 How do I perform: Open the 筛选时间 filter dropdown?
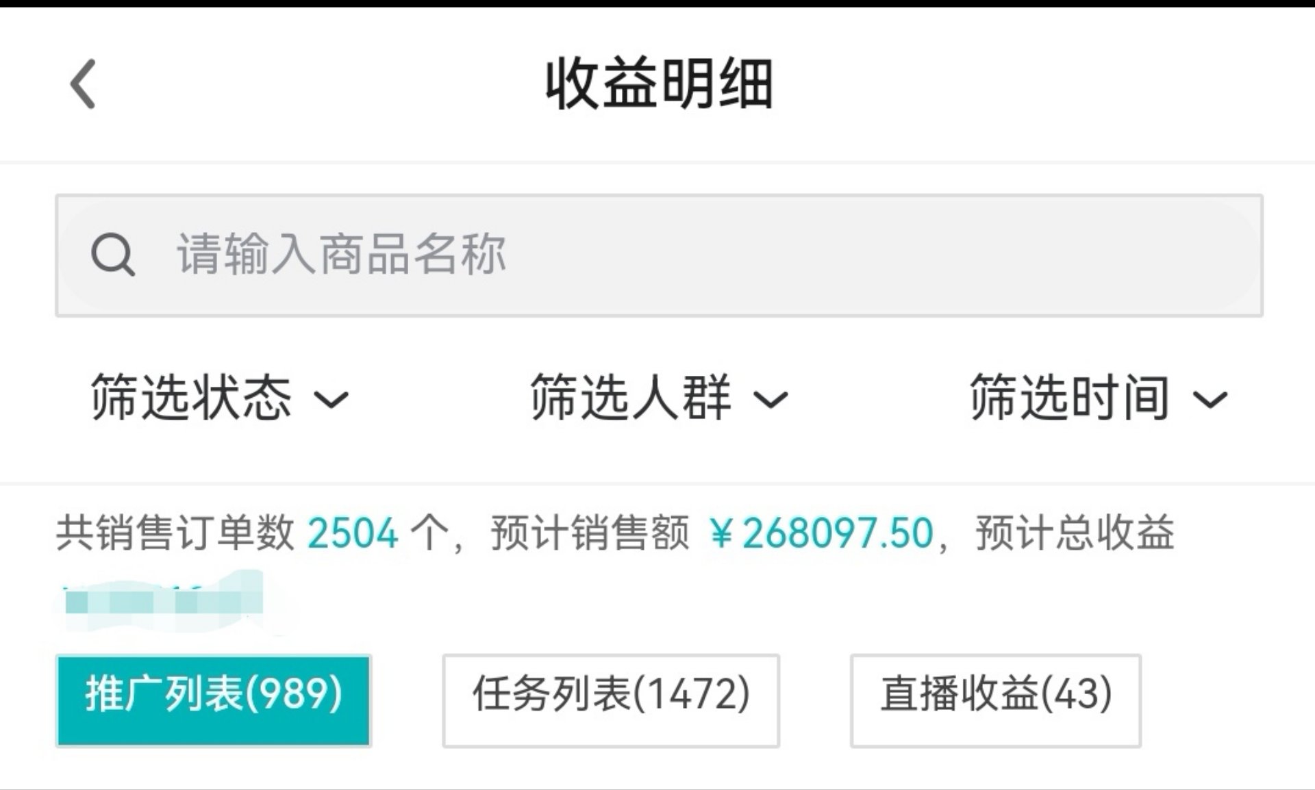pos(1070,397)
